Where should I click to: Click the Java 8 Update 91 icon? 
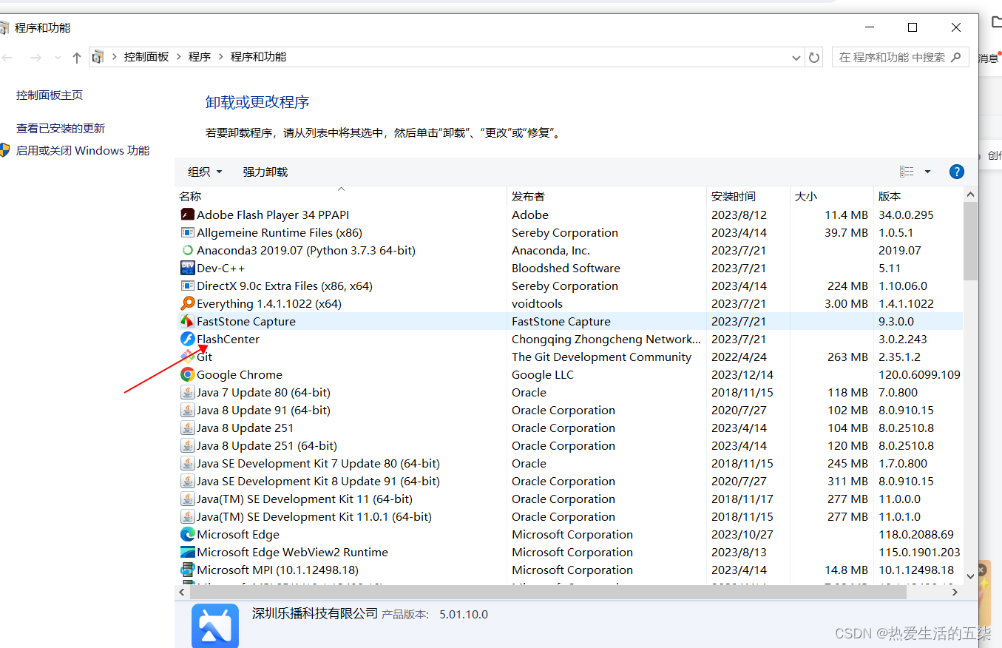click(x=188, y=410)
